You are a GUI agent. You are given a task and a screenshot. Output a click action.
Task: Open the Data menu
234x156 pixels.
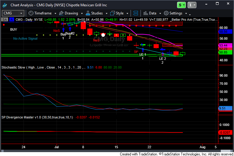point(153,13)
